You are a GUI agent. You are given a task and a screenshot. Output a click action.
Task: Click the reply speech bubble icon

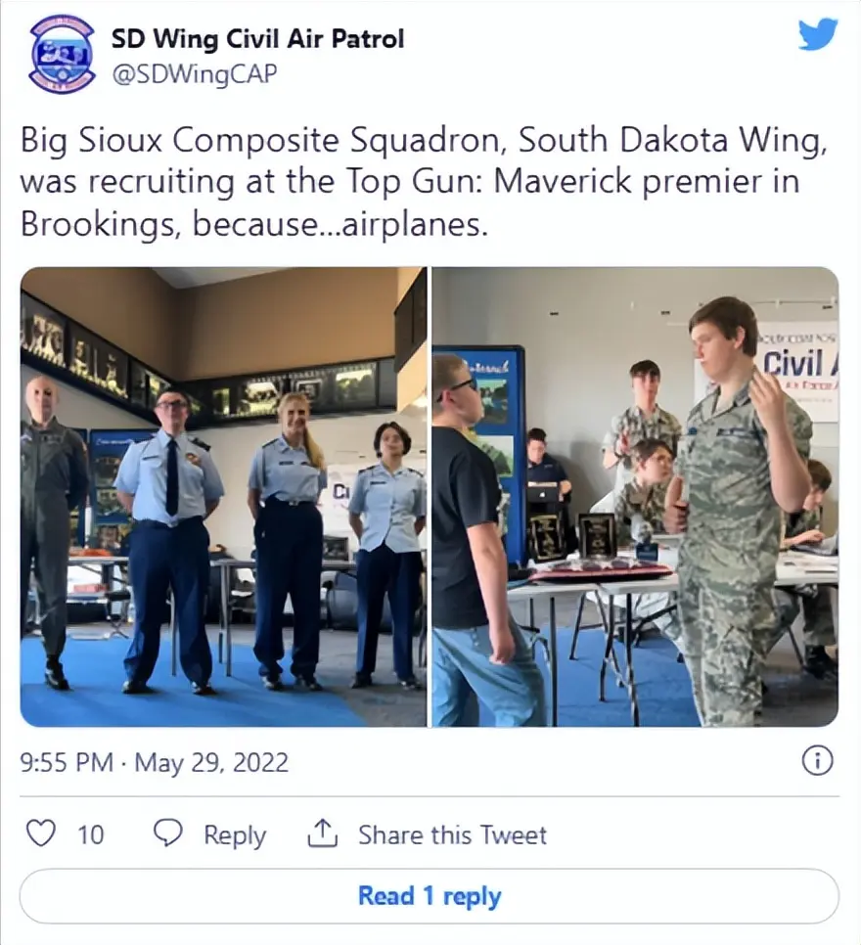pos(168,834)
